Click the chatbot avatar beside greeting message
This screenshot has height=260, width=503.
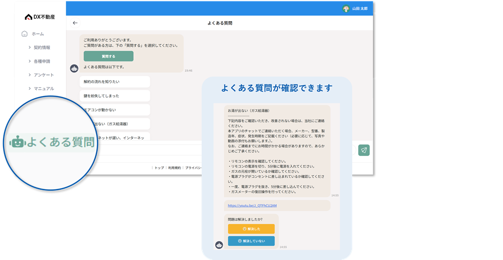(x=74, y=68)
